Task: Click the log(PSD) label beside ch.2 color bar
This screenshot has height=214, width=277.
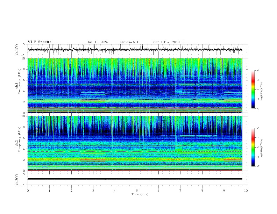Action: click(262, 149)
